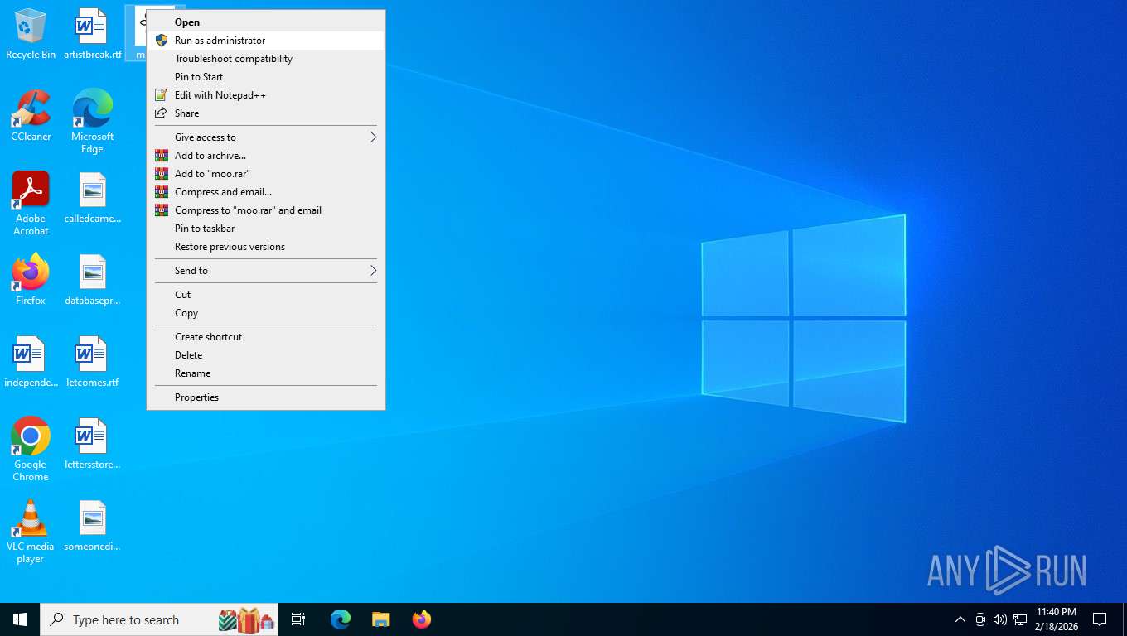Click the taskbar search box

159,619
